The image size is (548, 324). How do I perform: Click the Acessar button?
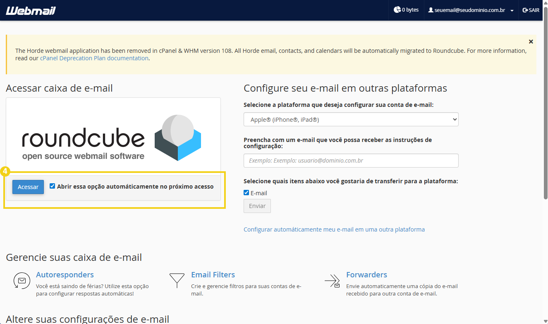(x=28, y=187)
